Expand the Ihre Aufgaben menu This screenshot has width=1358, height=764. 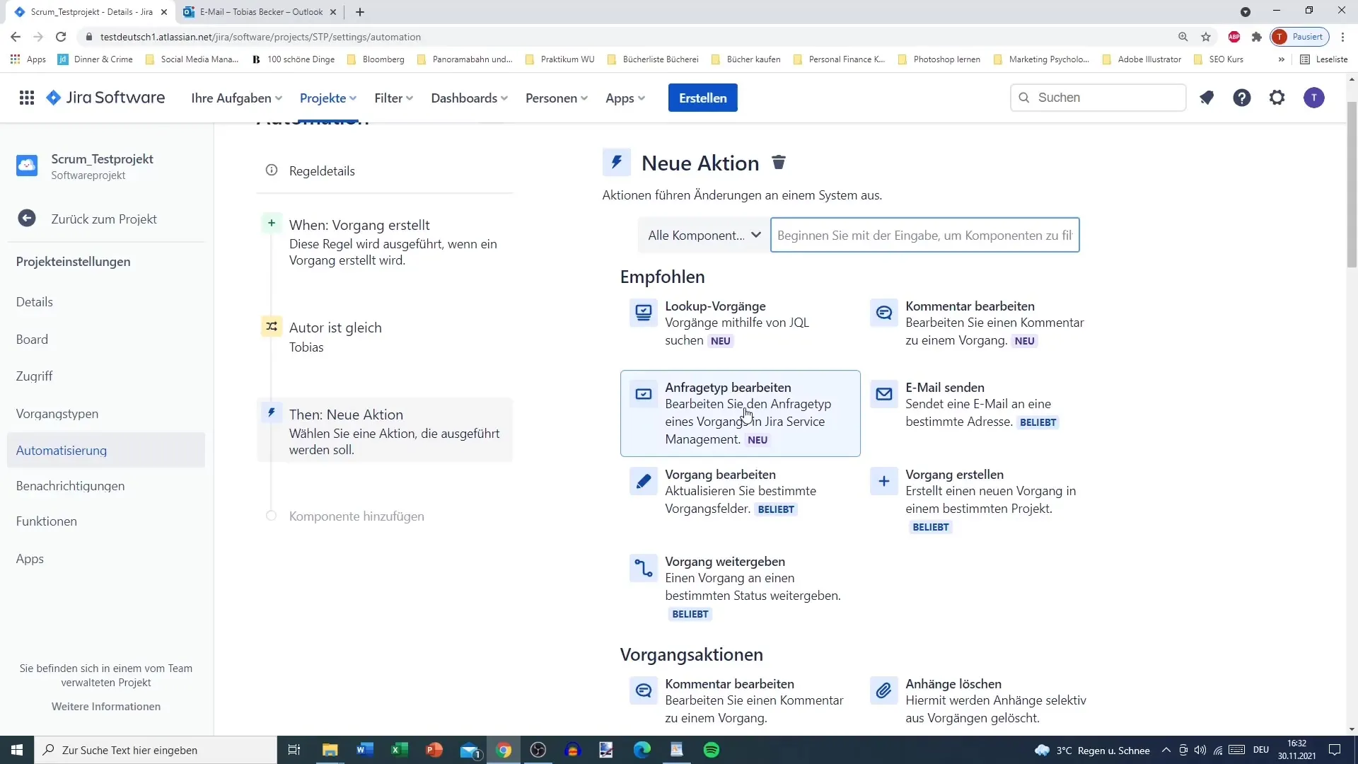[237, 98]
